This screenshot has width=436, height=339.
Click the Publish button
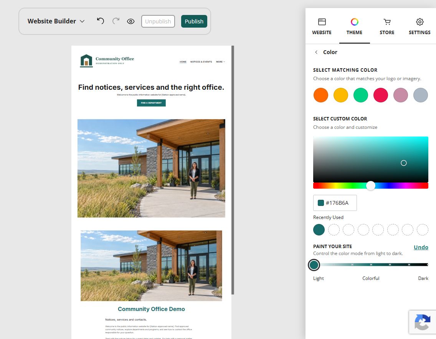[x=194, y=21]
